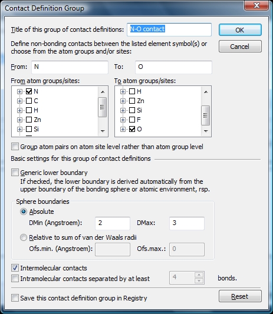Viewport: 273px width, 314px height.
Task: Expand H node in From list
Action: (19, 110)
